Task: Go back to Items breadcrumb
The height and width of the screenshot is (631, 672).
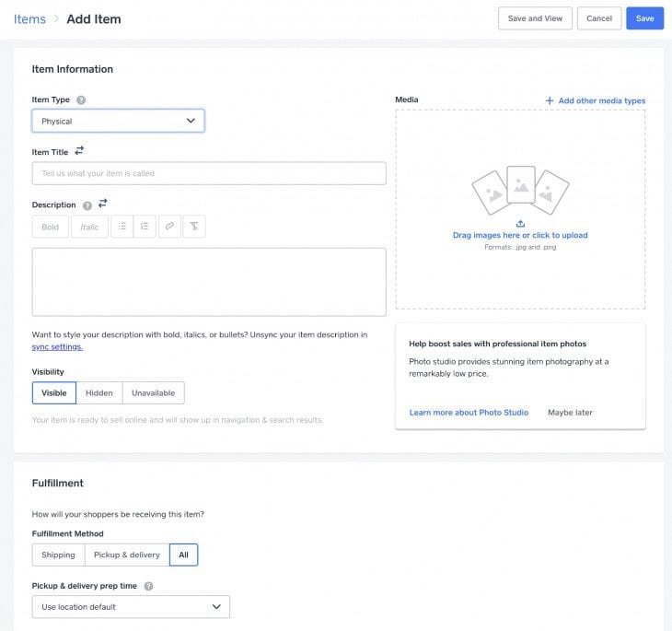Action: click(x=29, y=19)
